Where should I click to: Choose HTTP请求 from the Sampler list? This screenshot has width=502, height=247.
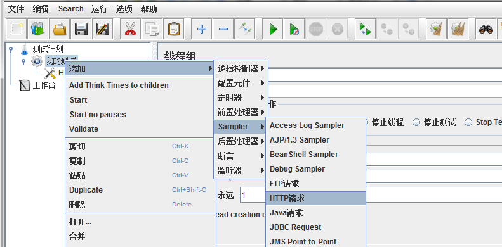[315, 198]
